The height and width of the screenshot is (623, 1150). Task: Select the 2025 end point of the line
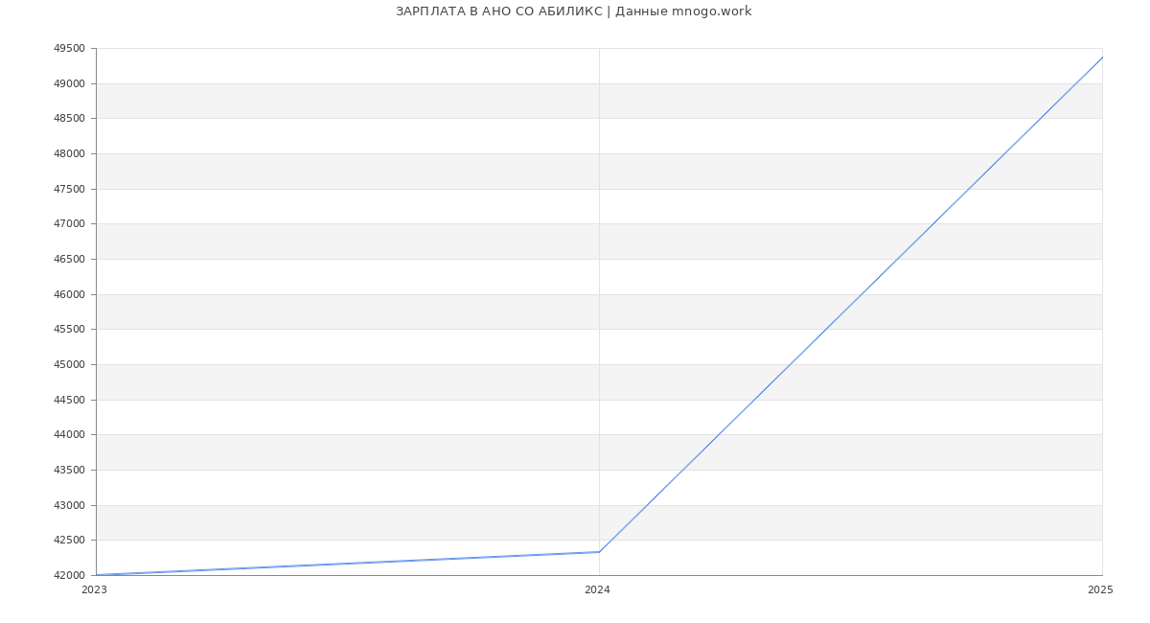pyautogui.click(x=1101, y=58)
